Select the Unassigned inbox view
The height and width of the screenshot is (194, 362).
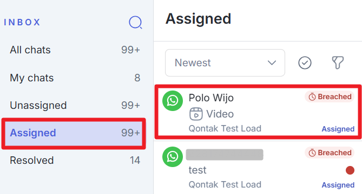coord(75,105)
